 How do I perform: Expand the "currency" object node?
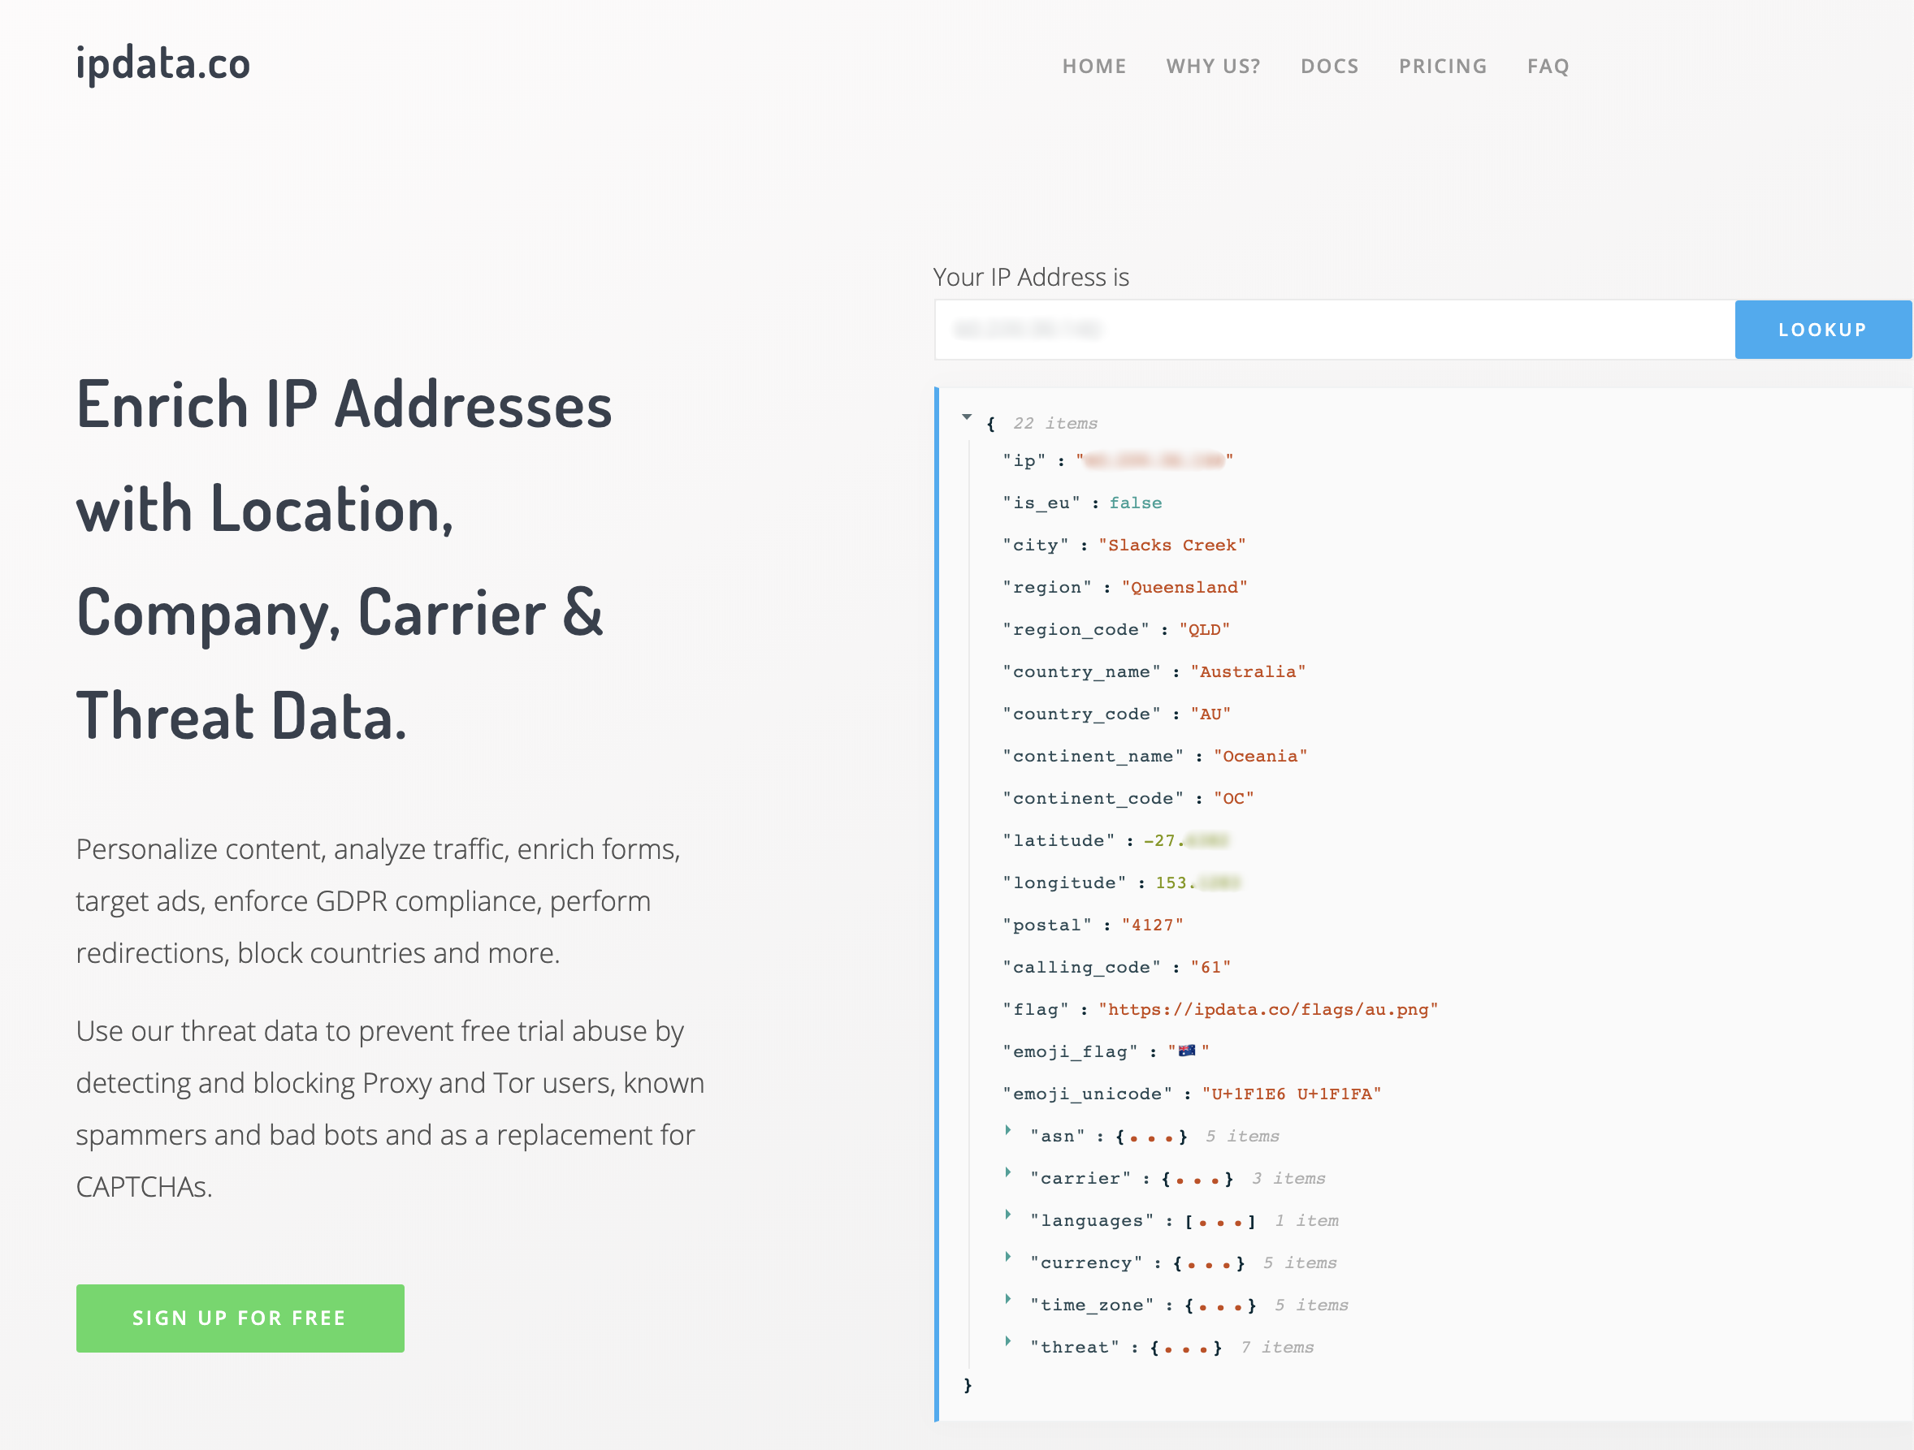1008,1258
